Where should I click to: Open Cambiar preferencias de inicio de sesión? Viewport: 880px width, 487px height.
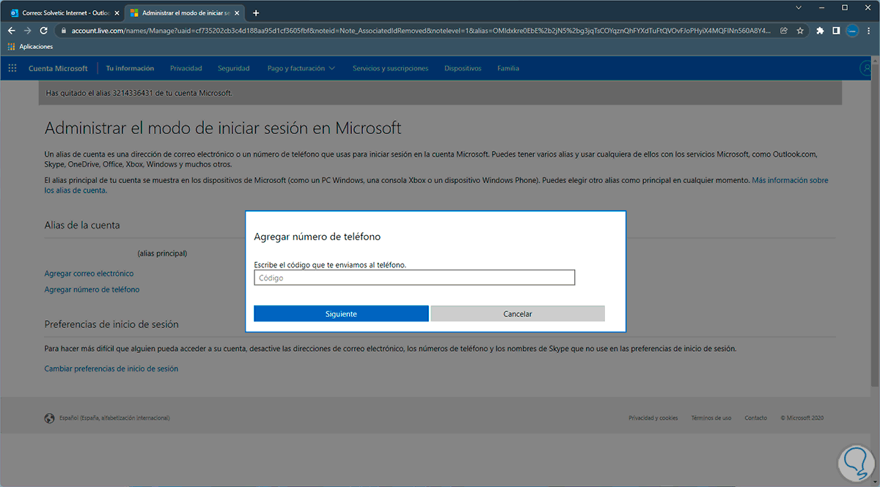click(x=111, y=368)
